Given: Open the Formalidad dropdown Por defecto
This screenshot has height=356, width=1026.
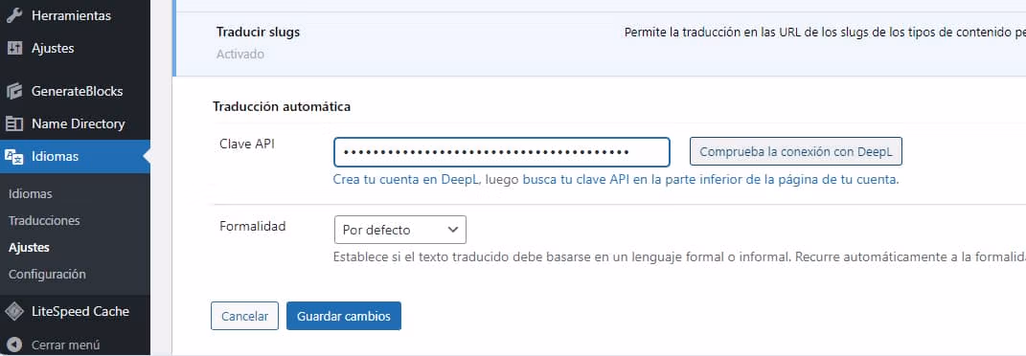Looking at the screenshot, I should 399,230.
